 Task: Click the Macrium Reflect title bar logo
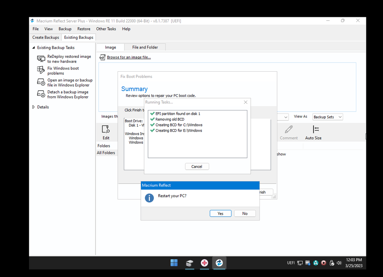(x=32, y=21)
